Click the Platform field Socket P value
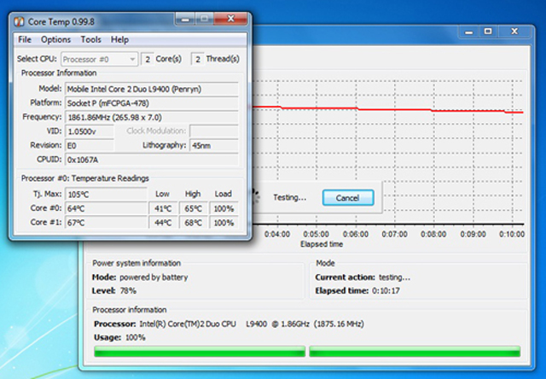 point(152,103)
